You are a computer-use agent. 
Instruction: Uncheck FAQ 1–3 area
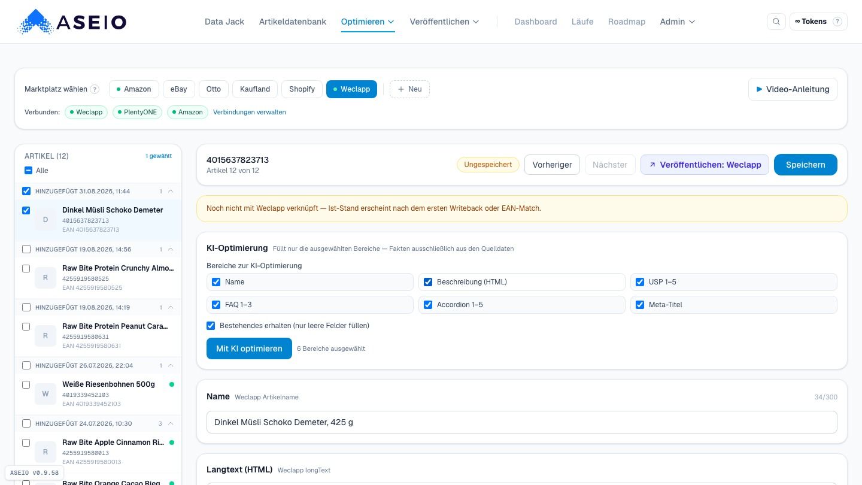(x=216, y=305)
